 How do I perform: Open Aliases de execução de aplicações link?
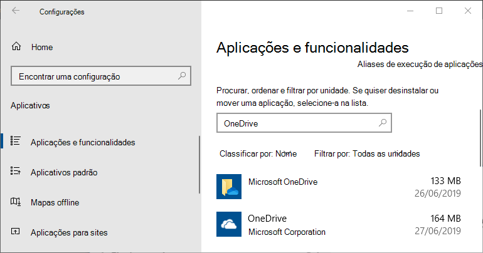click(420, 65)
